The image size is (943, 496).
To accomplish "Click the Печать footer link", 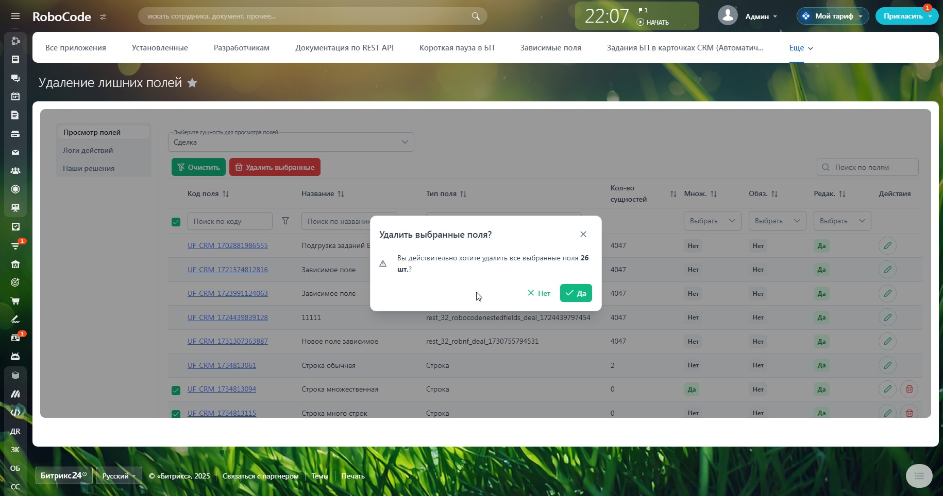I will pyautogui.click(x=353, y=476).
